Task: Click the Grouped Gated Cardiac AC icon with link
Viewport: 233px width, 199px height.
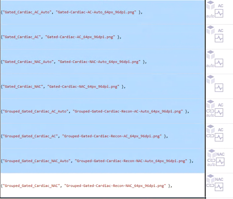Action: pyautogui.click(x=215, y=133)
